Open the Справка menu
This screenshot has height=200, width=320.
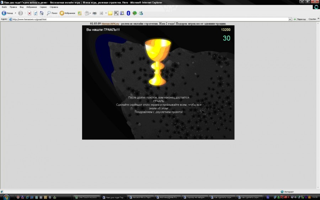pos(54,7)
